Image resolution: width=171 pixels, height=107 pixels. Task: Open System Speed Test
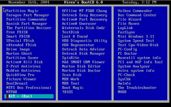click(136, 41)
